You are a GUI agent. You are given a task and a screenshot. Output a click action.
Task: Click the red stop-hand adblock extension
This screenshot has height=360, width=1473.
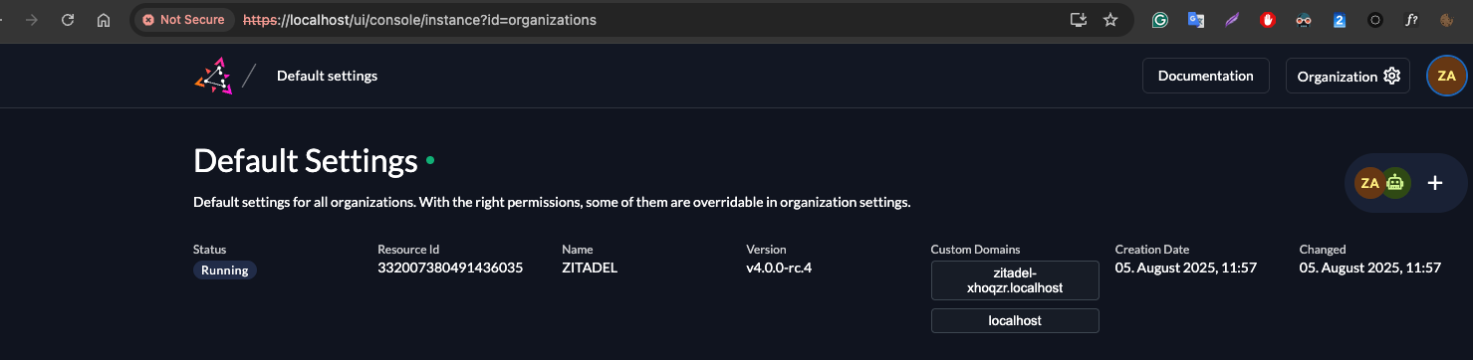tap(1268, 20)
